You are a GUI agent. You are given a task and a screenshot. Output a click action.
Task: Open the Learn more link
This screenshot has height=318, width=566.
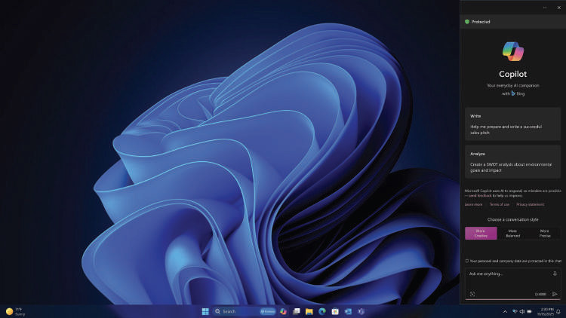(473, 204)
